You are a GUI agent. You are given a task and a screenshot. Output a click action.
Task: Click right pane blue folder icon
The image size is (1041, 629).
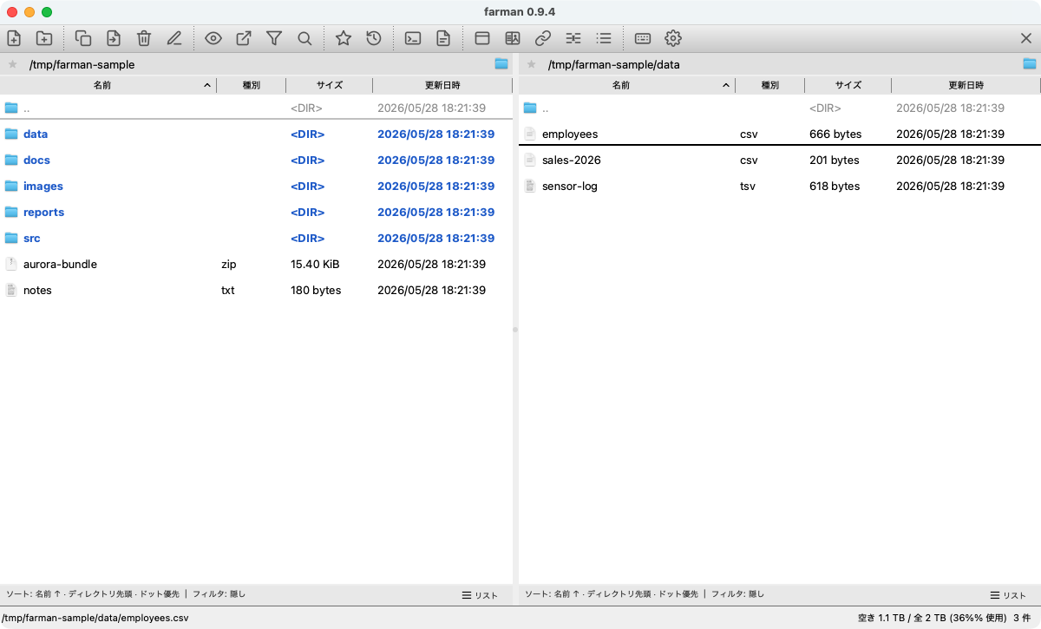coord(1030,63)
